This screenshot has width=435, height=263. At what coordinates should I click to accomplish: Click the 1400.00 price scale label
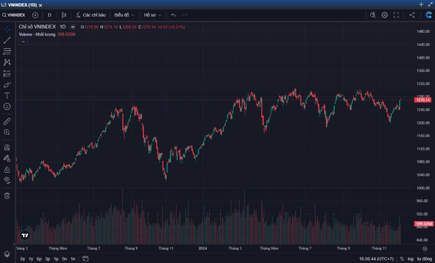pos(423,58)
